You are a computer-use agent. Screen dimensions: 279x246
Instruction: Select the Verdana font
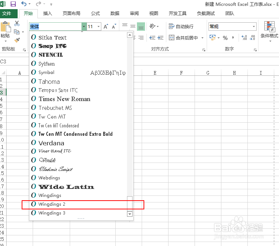(x=79, y=143)
